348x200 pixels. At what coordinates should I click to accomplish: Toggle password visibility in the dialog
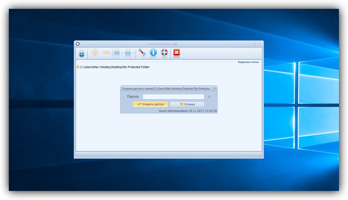(209, 96)
